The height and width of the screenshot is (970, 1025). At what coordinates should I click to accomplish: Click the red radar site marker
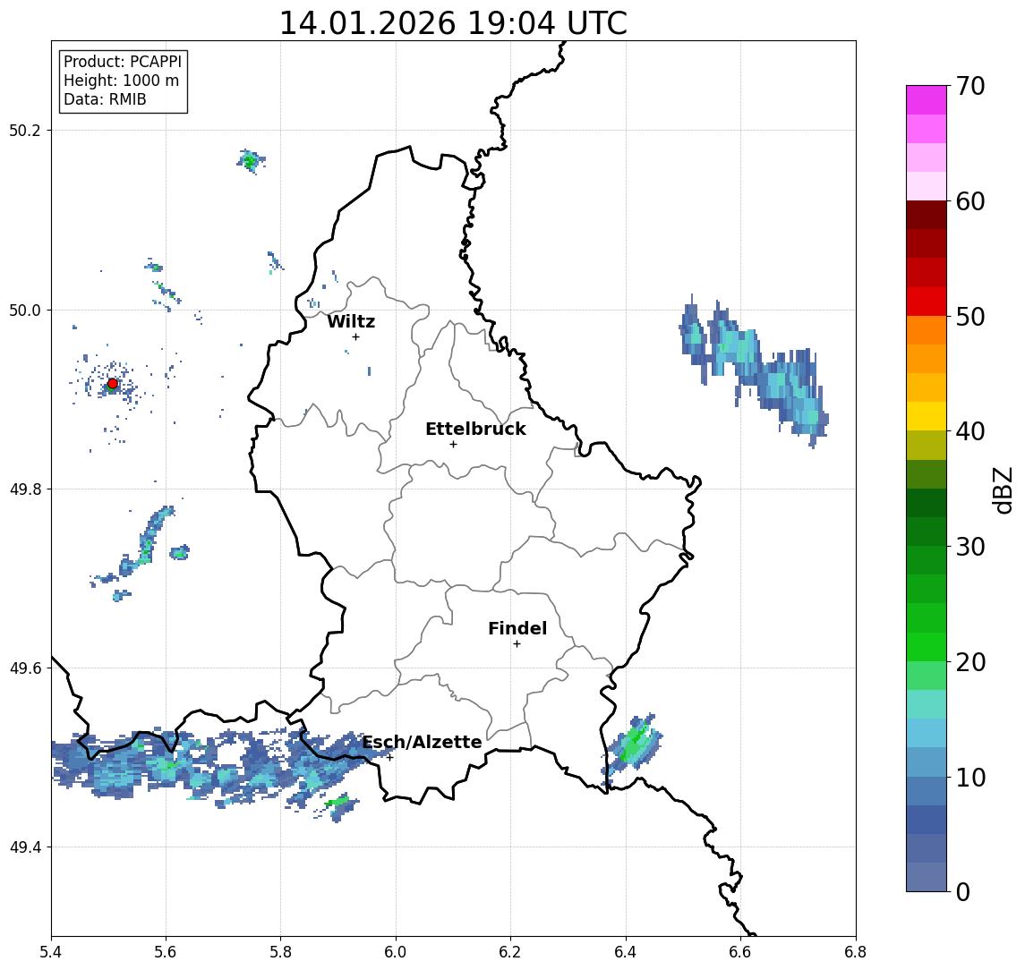click(113, 384)
